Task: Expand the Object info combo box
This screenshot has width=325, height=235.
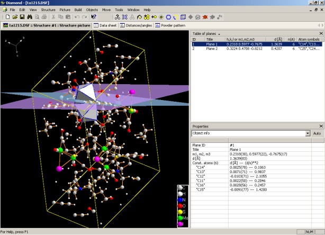Action: coord(308,134)
